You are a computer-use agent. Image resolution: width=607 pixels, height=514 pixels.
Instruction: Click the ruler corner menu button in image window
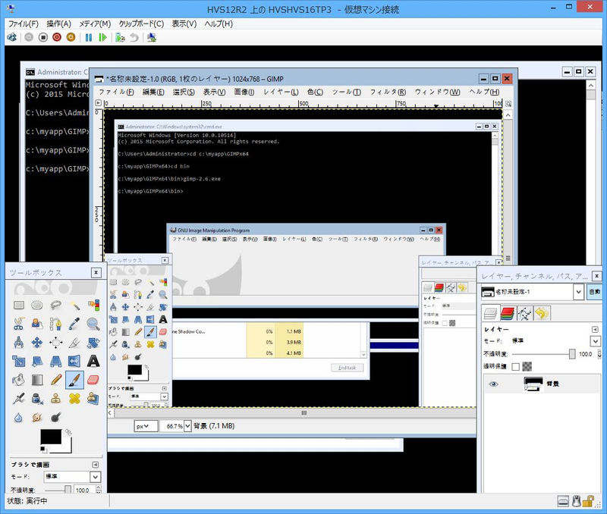99,103
